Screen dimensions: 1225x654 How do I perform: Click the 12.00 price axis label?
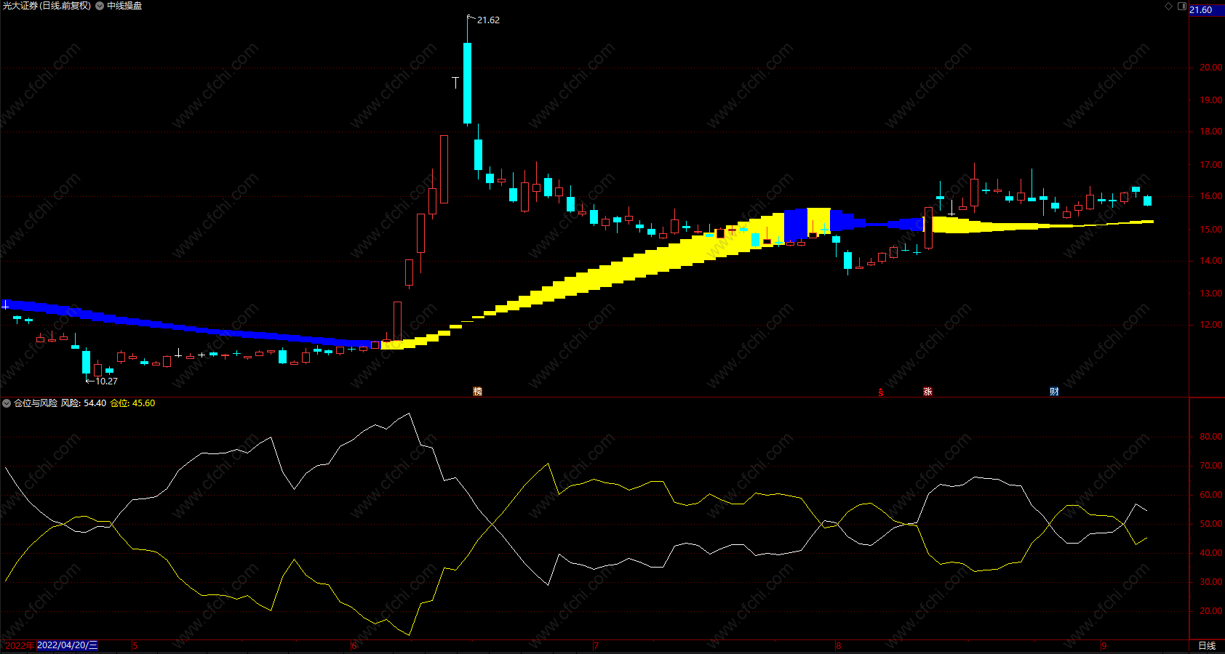coord(1210,325)
